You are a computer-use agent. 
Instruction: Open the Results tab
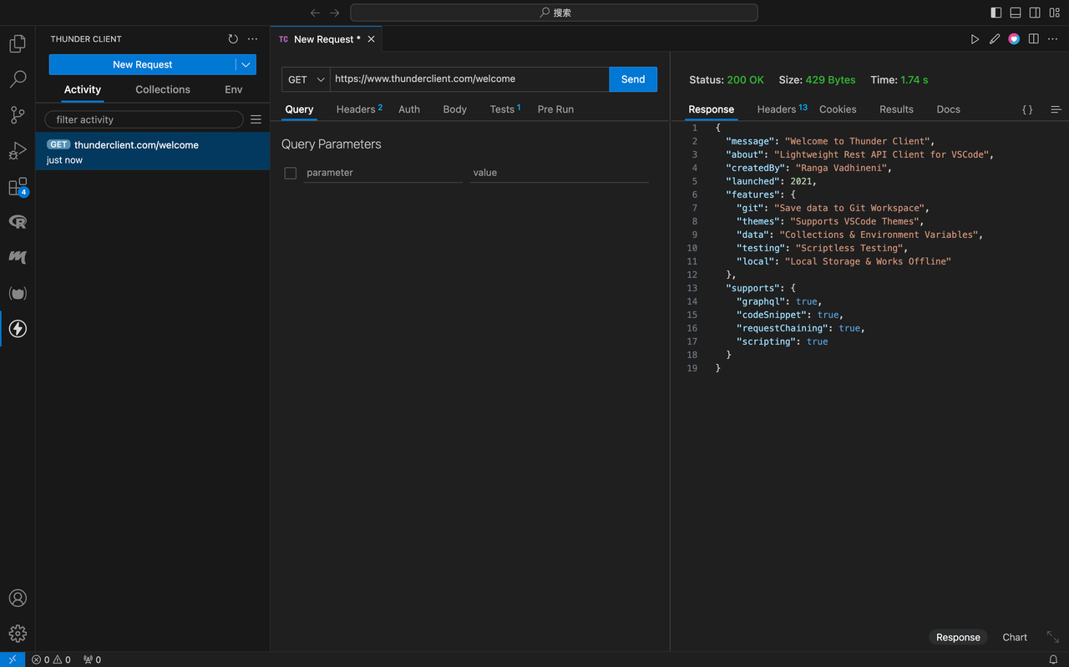point(896,109)
